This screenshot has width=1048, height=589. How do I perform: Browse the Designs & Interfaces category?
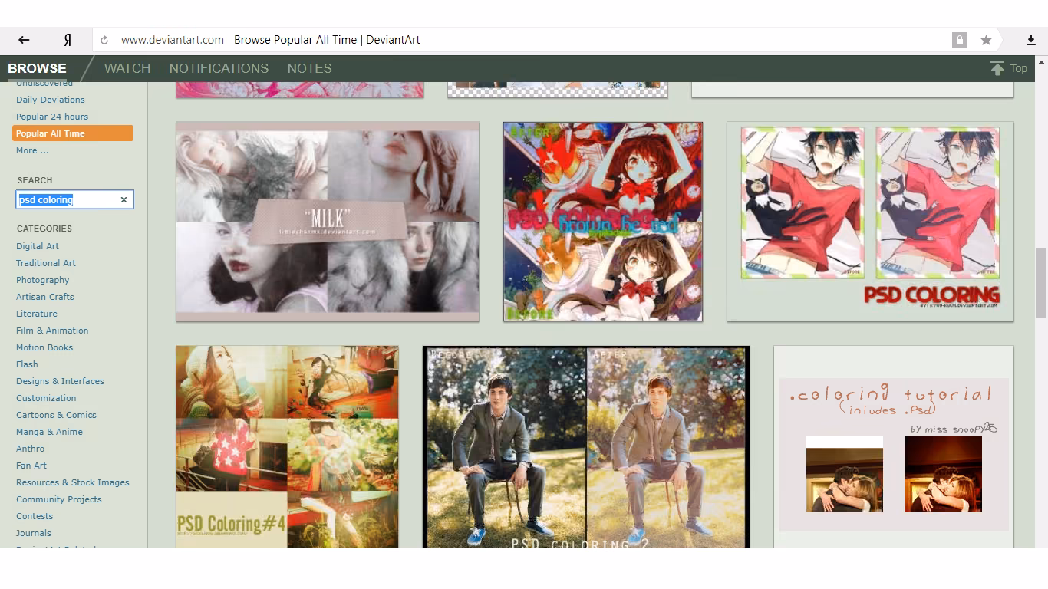[x=60, y=381]
